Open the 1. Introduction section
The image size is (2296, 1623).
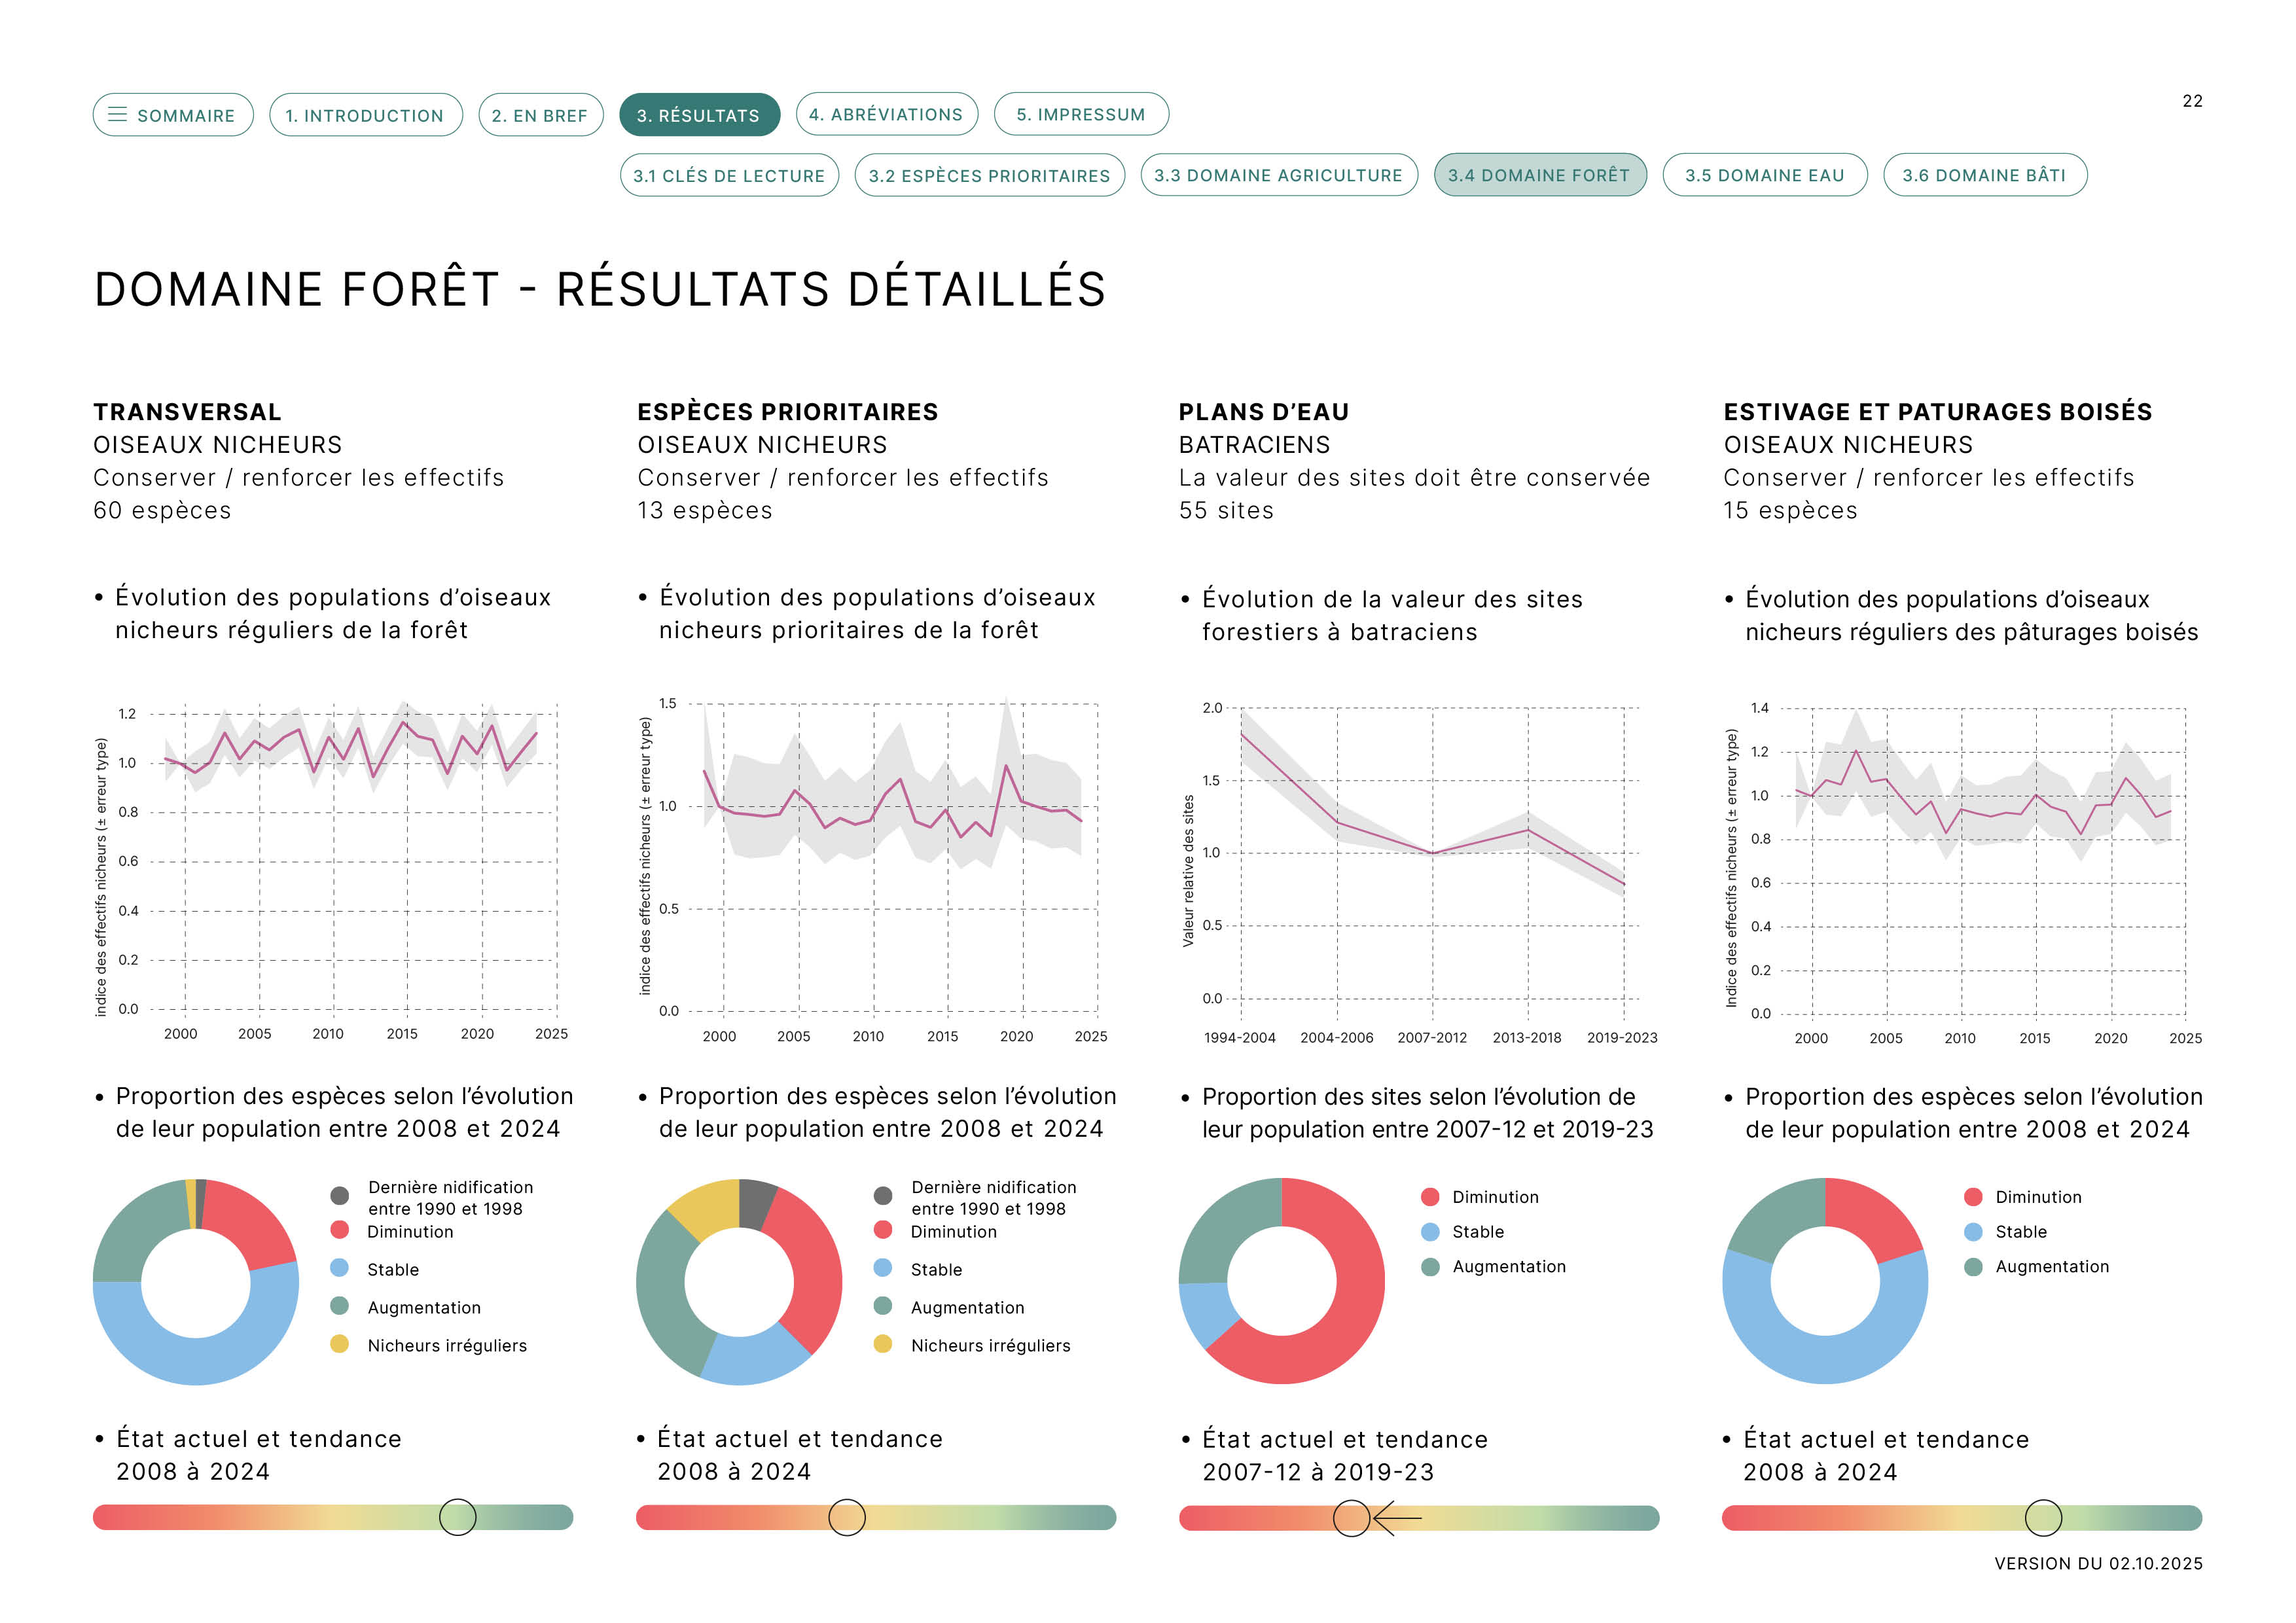(x=365, y=115)
